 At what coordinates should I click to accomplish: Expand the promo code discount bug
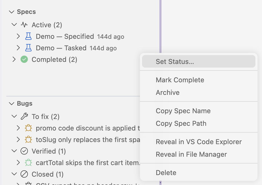18,128
